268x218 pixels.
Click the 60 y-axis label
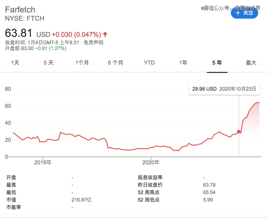(x=8, y=106)
